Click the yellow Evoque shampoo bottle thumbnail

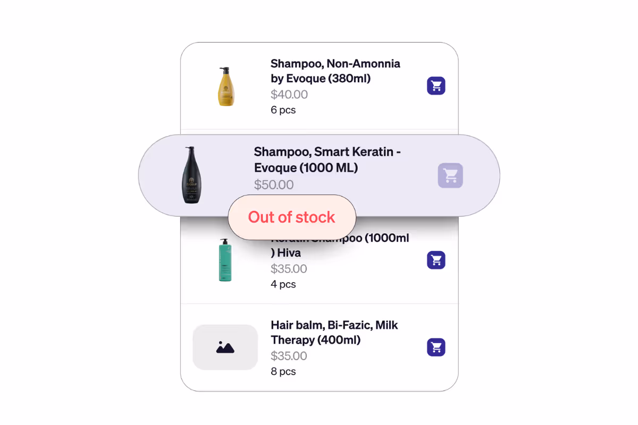point(225,86)
